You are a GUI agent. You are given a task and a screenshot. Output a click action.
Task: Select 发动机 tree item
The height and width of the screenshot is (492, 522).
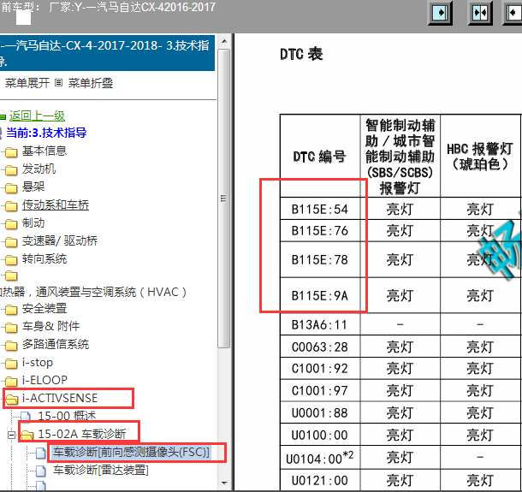(39, 169)
